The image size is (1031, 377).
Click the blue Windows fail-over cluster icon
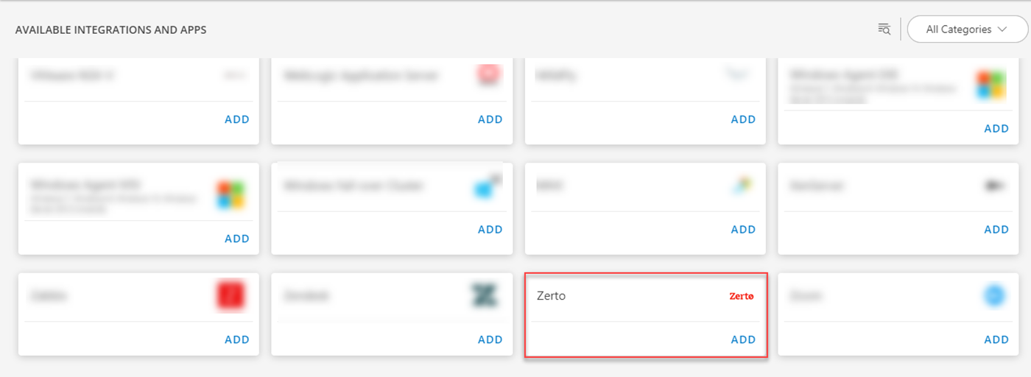pos(486,187)
